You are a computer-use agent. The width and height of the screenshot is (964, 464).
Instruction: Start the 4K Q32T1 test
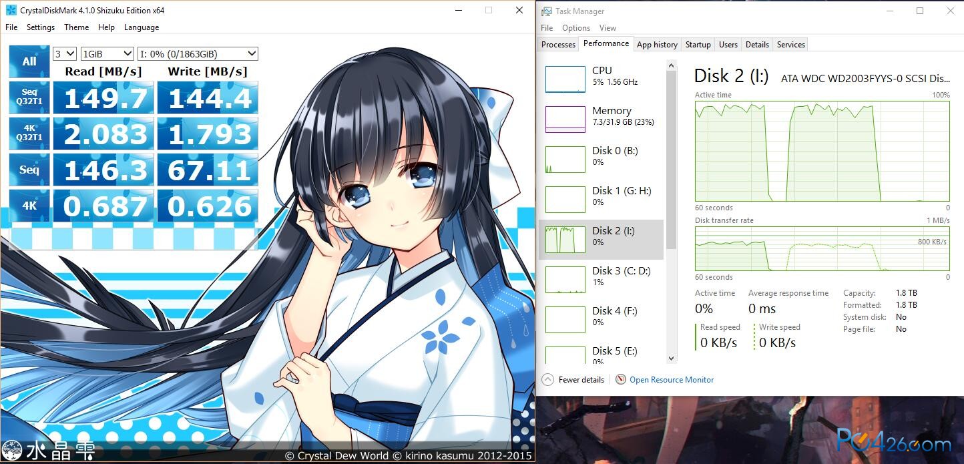(x=29, y=134)
